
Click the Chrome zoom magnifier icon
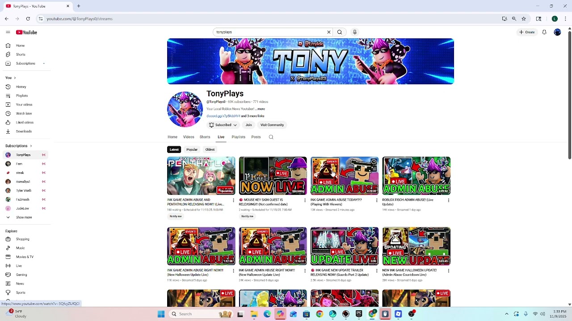tap(514, 19)
